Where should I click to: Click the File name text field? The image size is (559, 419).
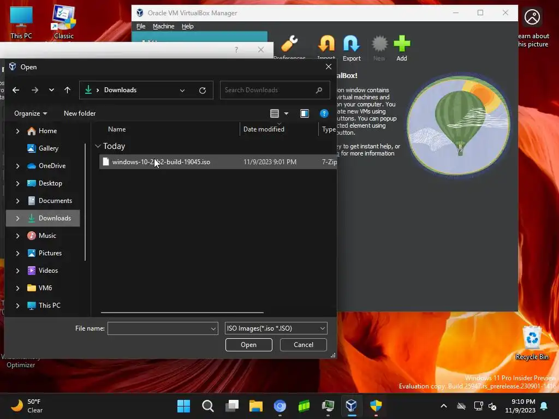click(x=159, y=328)
